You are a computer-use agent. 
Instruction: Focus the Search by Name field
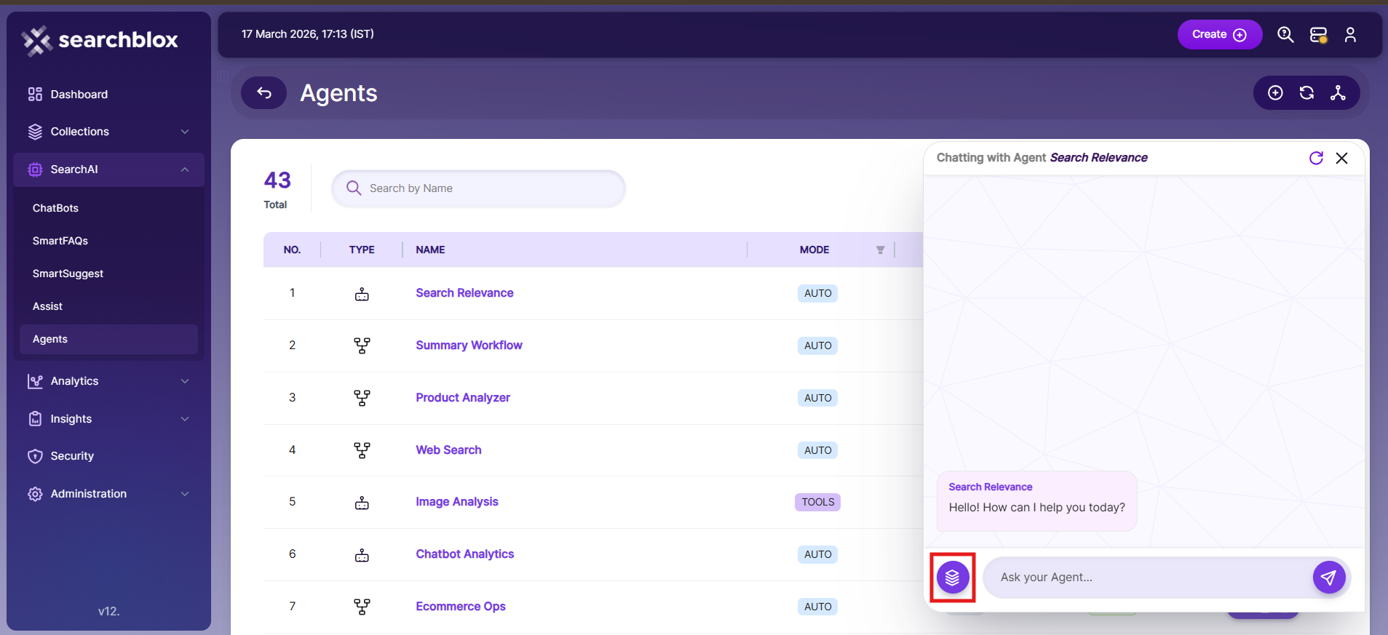click(478, 188)
